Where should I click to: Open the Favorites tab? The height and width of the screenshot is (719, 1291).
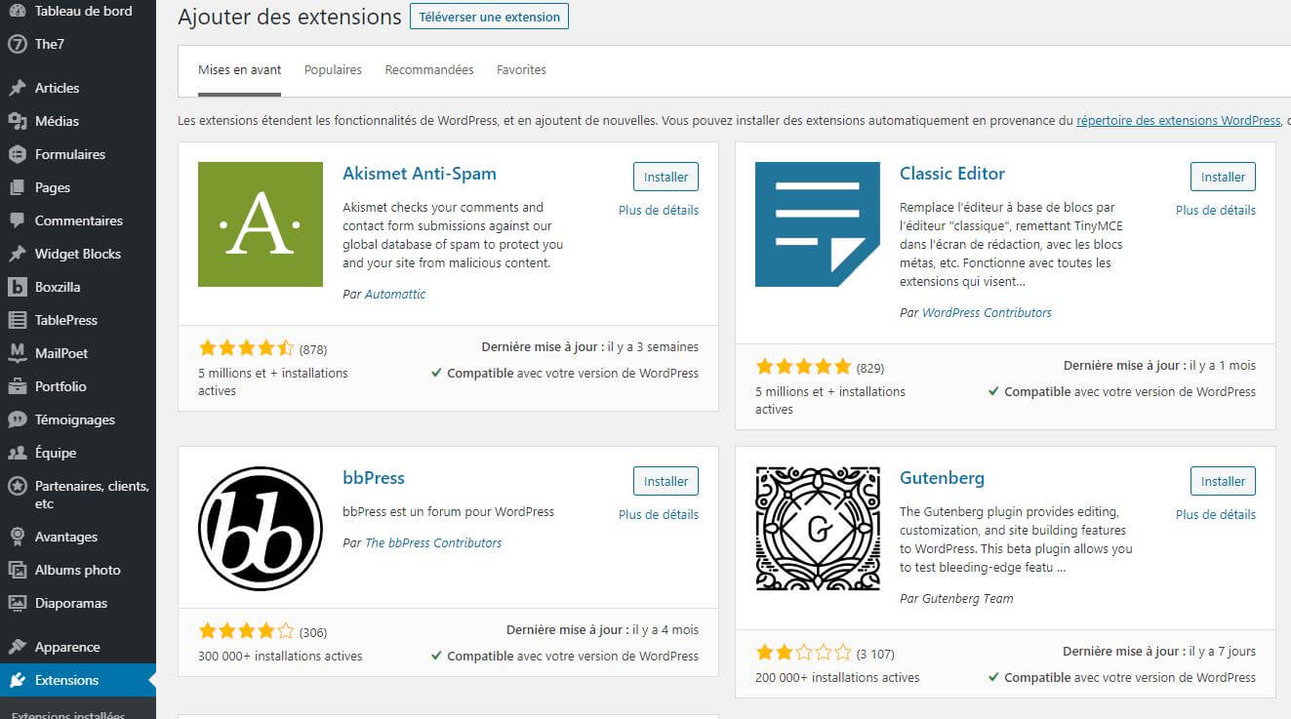[521, 70]
